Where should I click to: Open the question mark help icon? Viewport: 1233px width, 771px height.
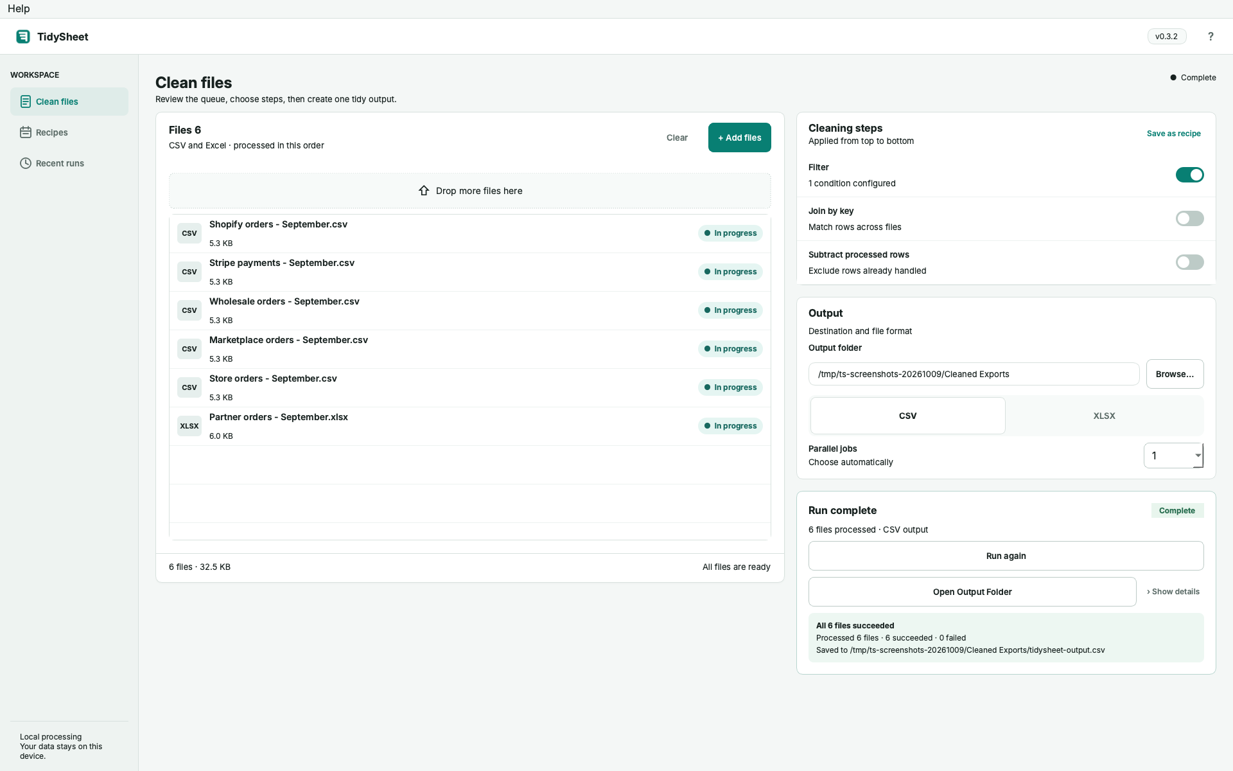tap(1211, 37)
